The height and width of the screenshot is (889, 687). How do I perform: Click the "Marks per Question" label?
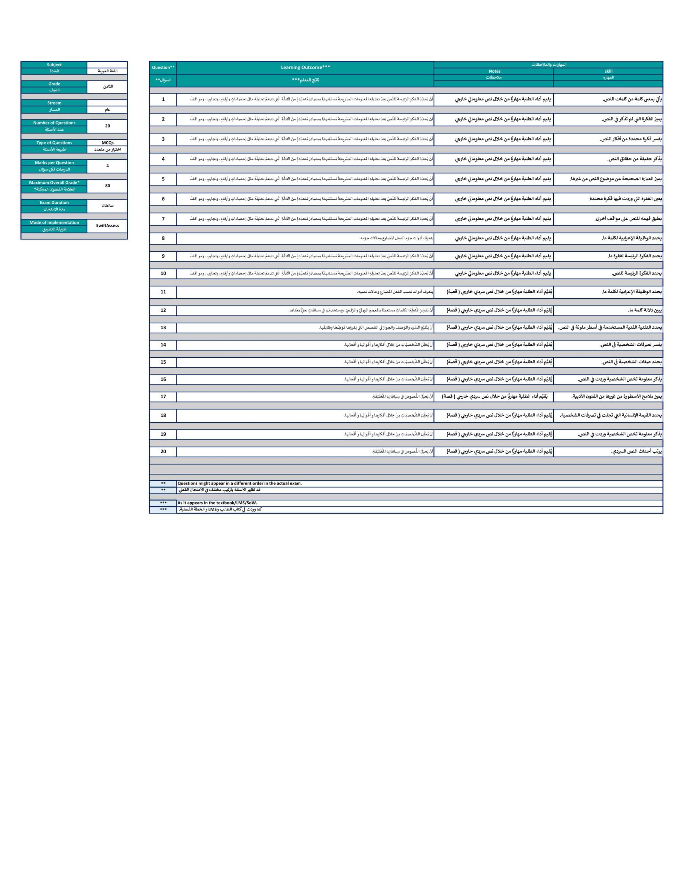54,163
